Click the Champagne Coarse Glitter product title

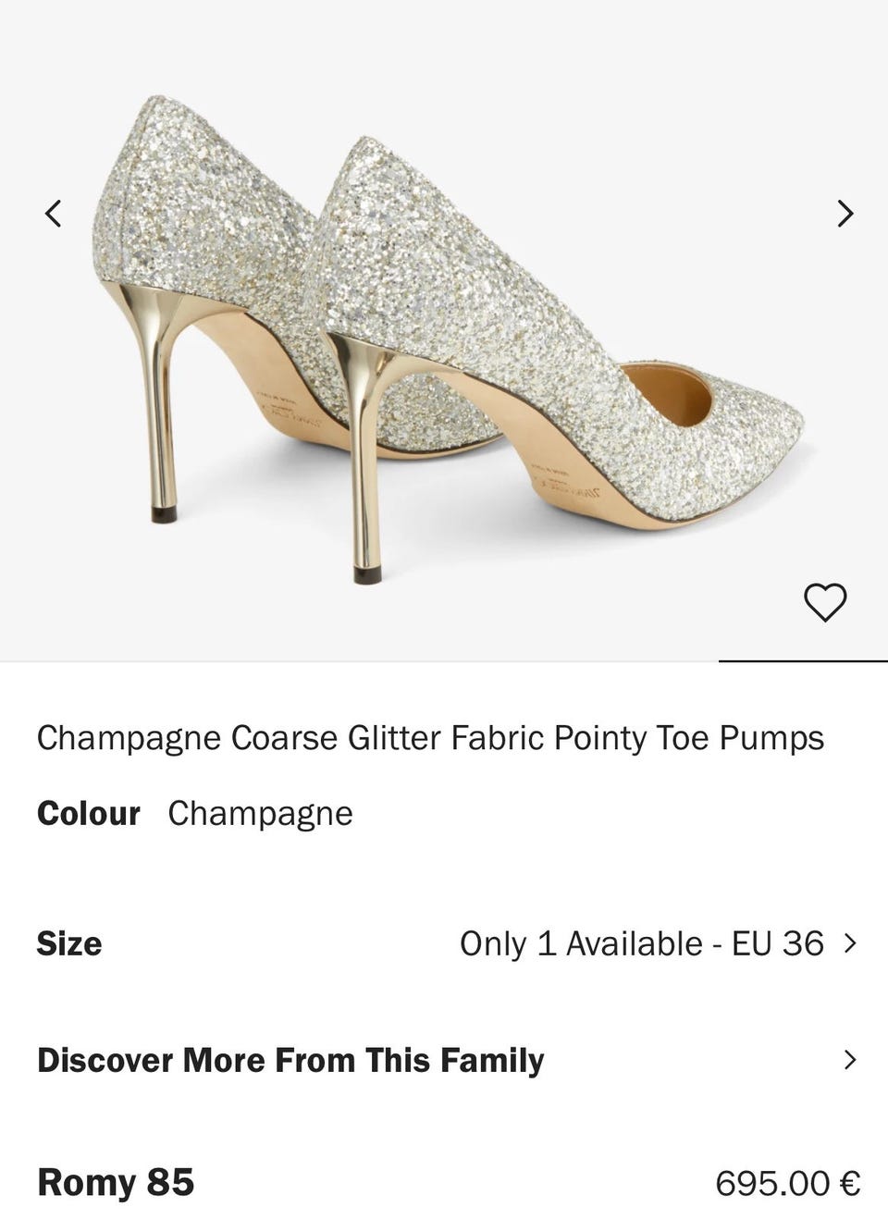click(x=430, y=737)
